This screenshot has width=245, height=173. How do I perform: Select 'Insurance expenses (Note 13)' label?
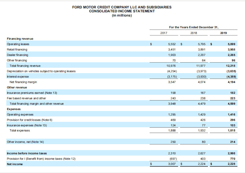click(27, 125)
